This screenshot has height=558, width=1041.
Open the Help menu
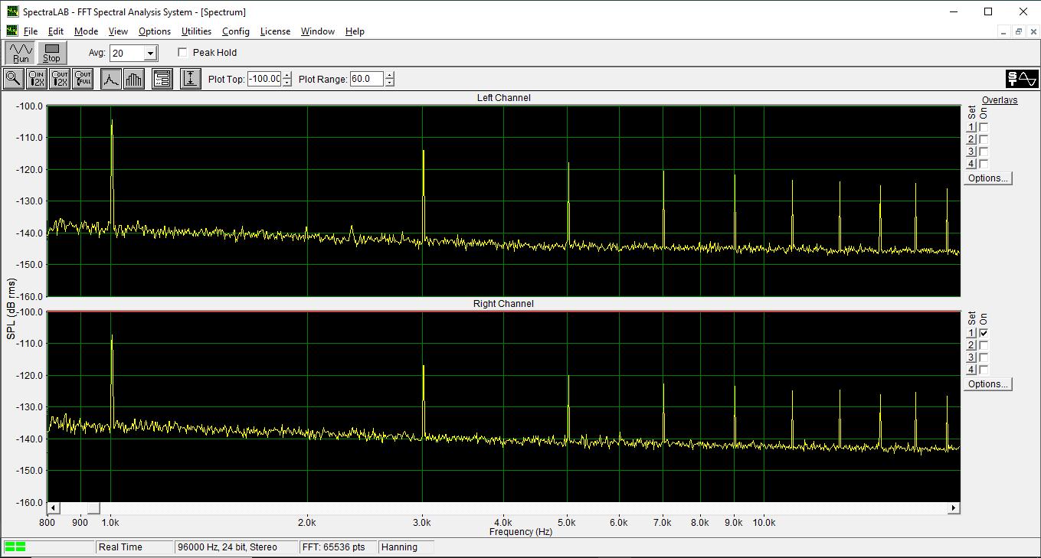[355, 31]
